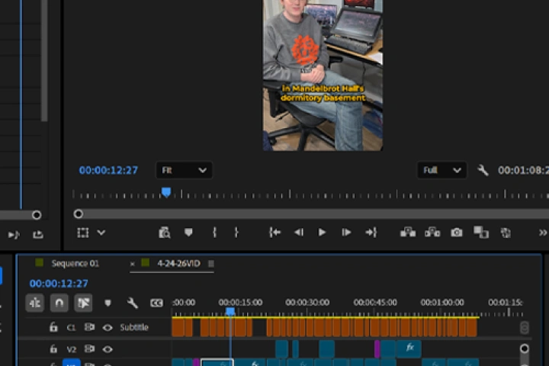Click vertical scroll handle on V2 row

tap(524, 348)
